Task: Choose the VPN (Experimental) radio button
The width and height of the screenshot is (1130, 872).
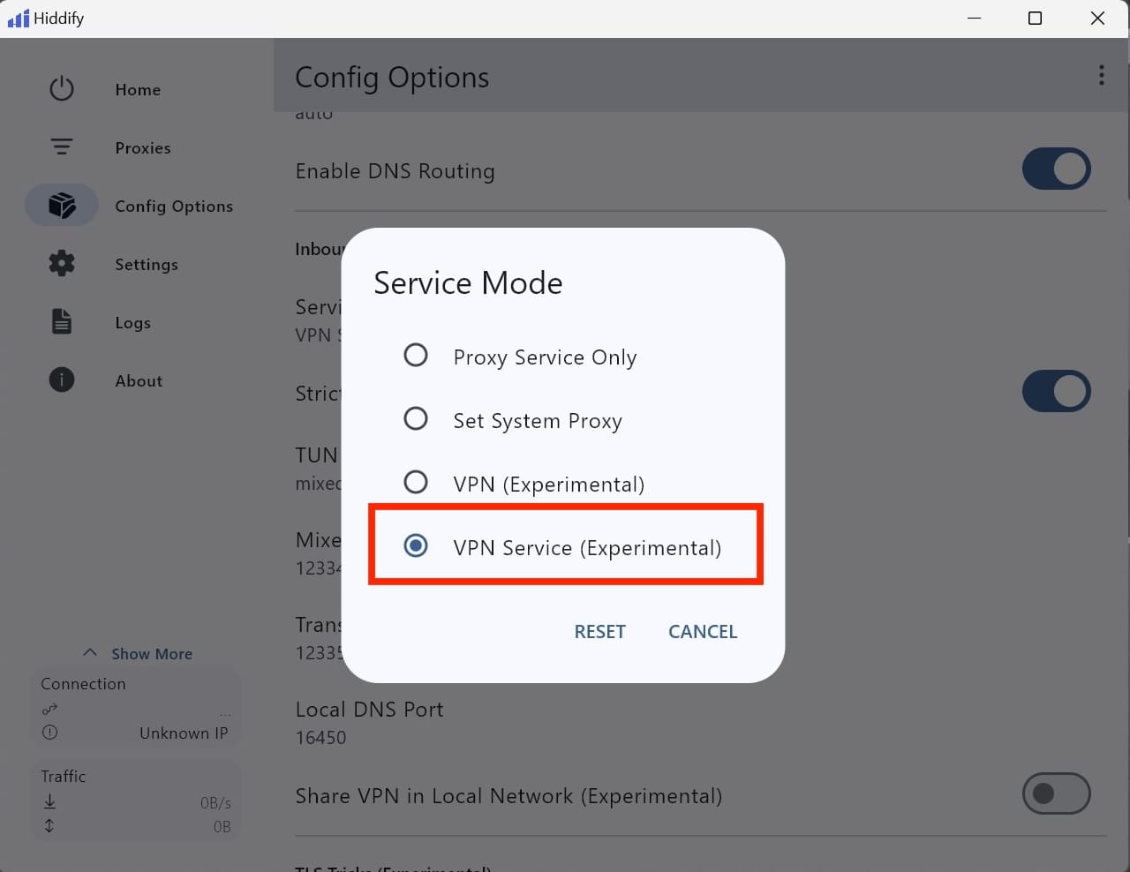Action: [416, 483]
